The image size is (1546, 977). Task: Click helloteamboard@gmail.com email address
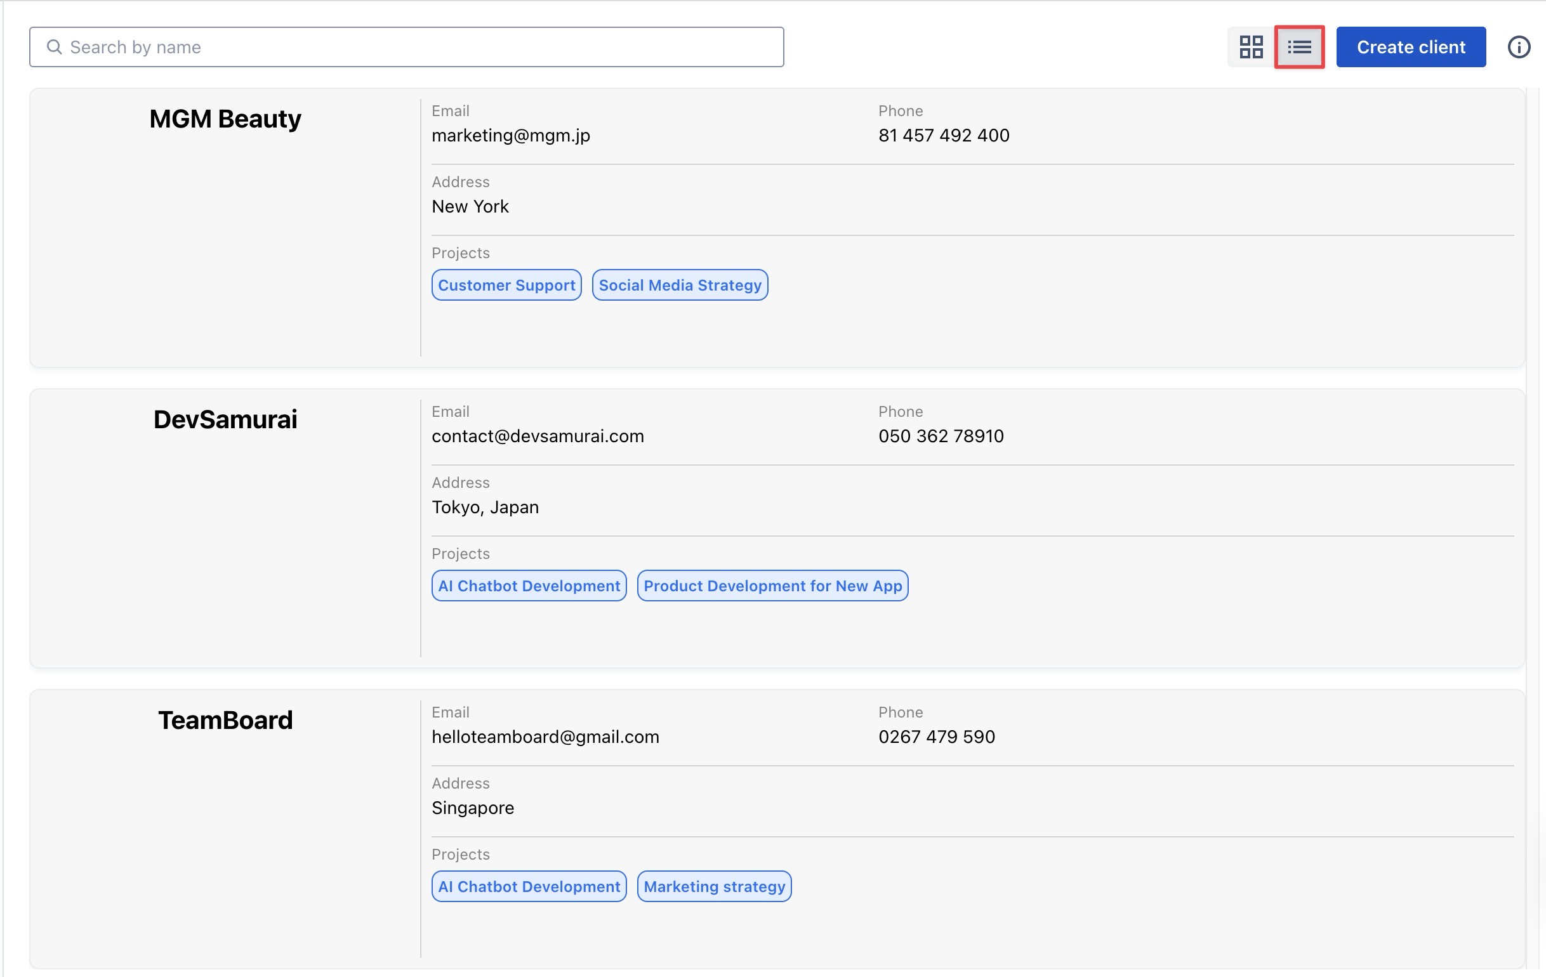[x=545, y=737]
